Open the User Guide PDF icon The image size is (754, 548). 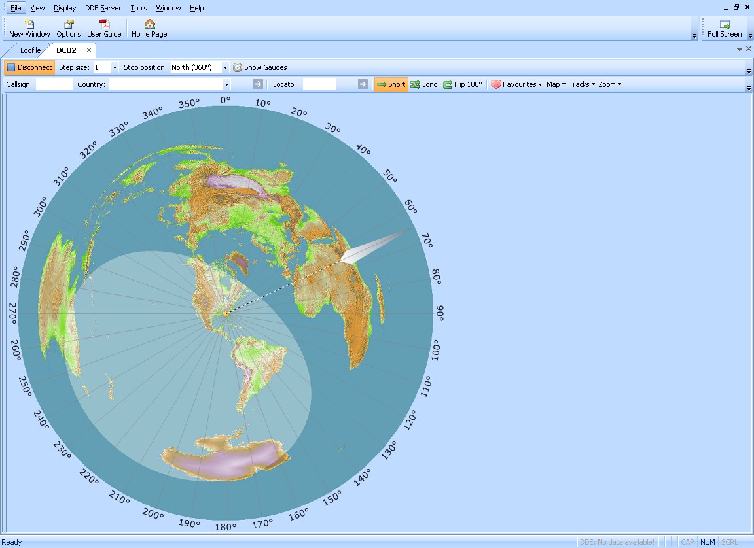(x=104, y=28)
